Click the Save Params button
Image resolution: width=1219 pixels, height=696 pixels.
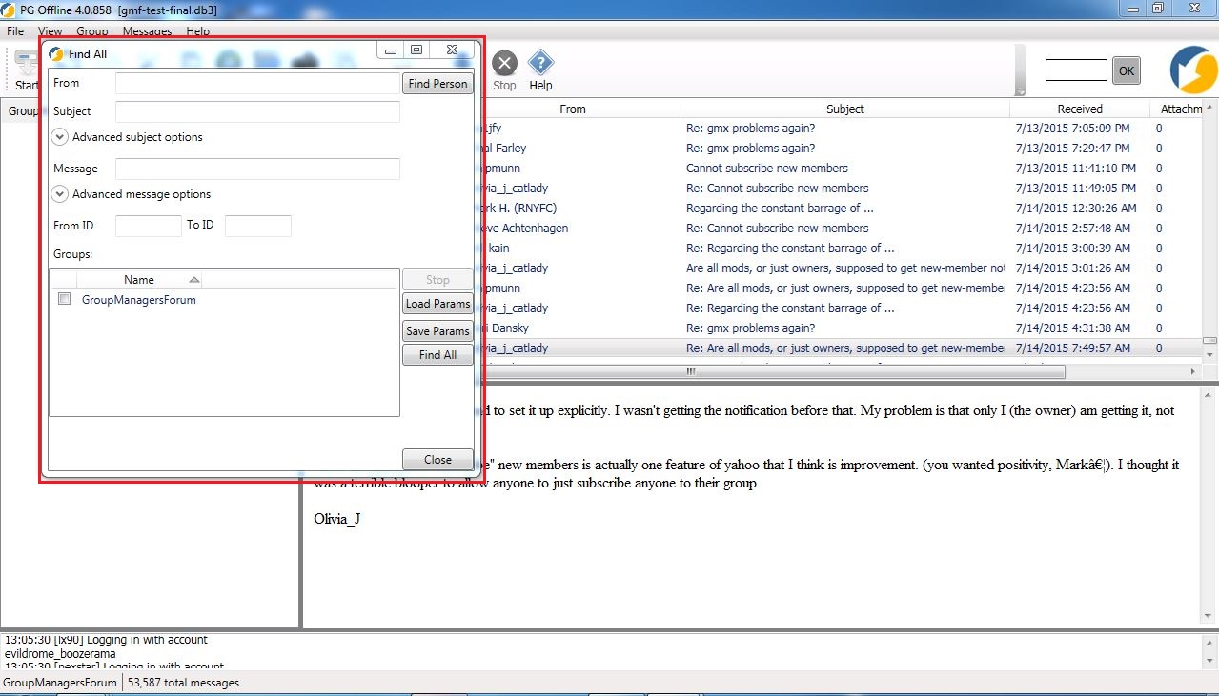coord(437,331)
